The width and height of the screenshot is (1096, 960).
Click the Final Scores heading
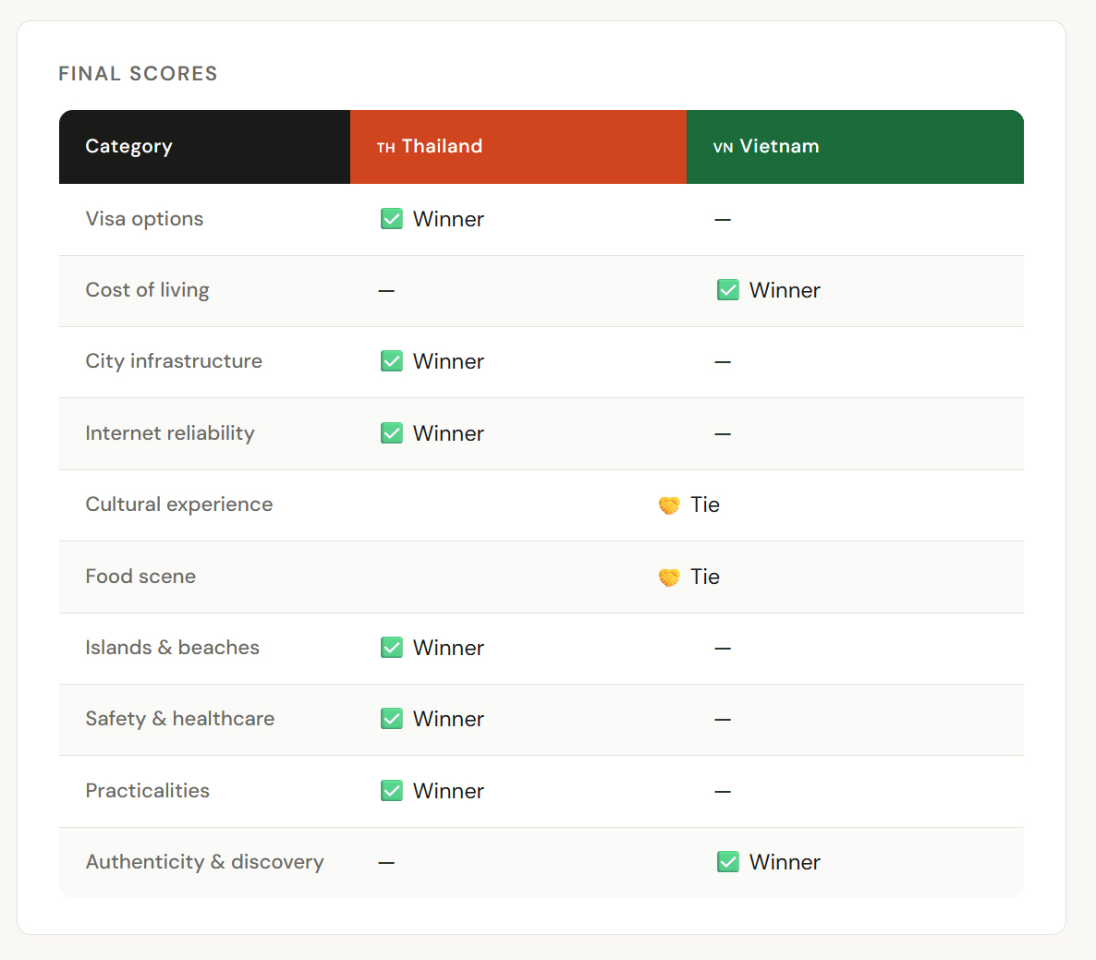[138, 74]
